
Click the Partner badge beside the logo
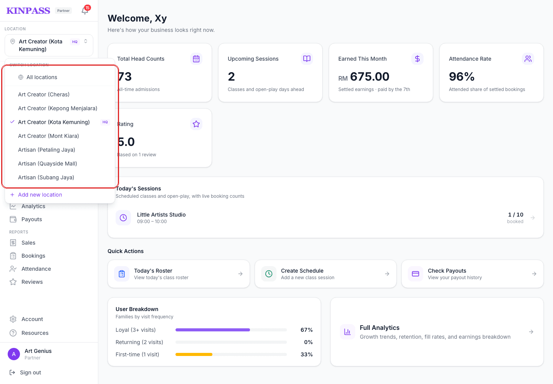63,11
